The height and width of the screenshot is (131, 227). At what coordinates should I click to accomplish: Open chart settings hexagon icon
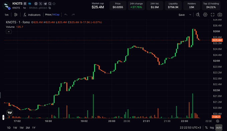205,15
